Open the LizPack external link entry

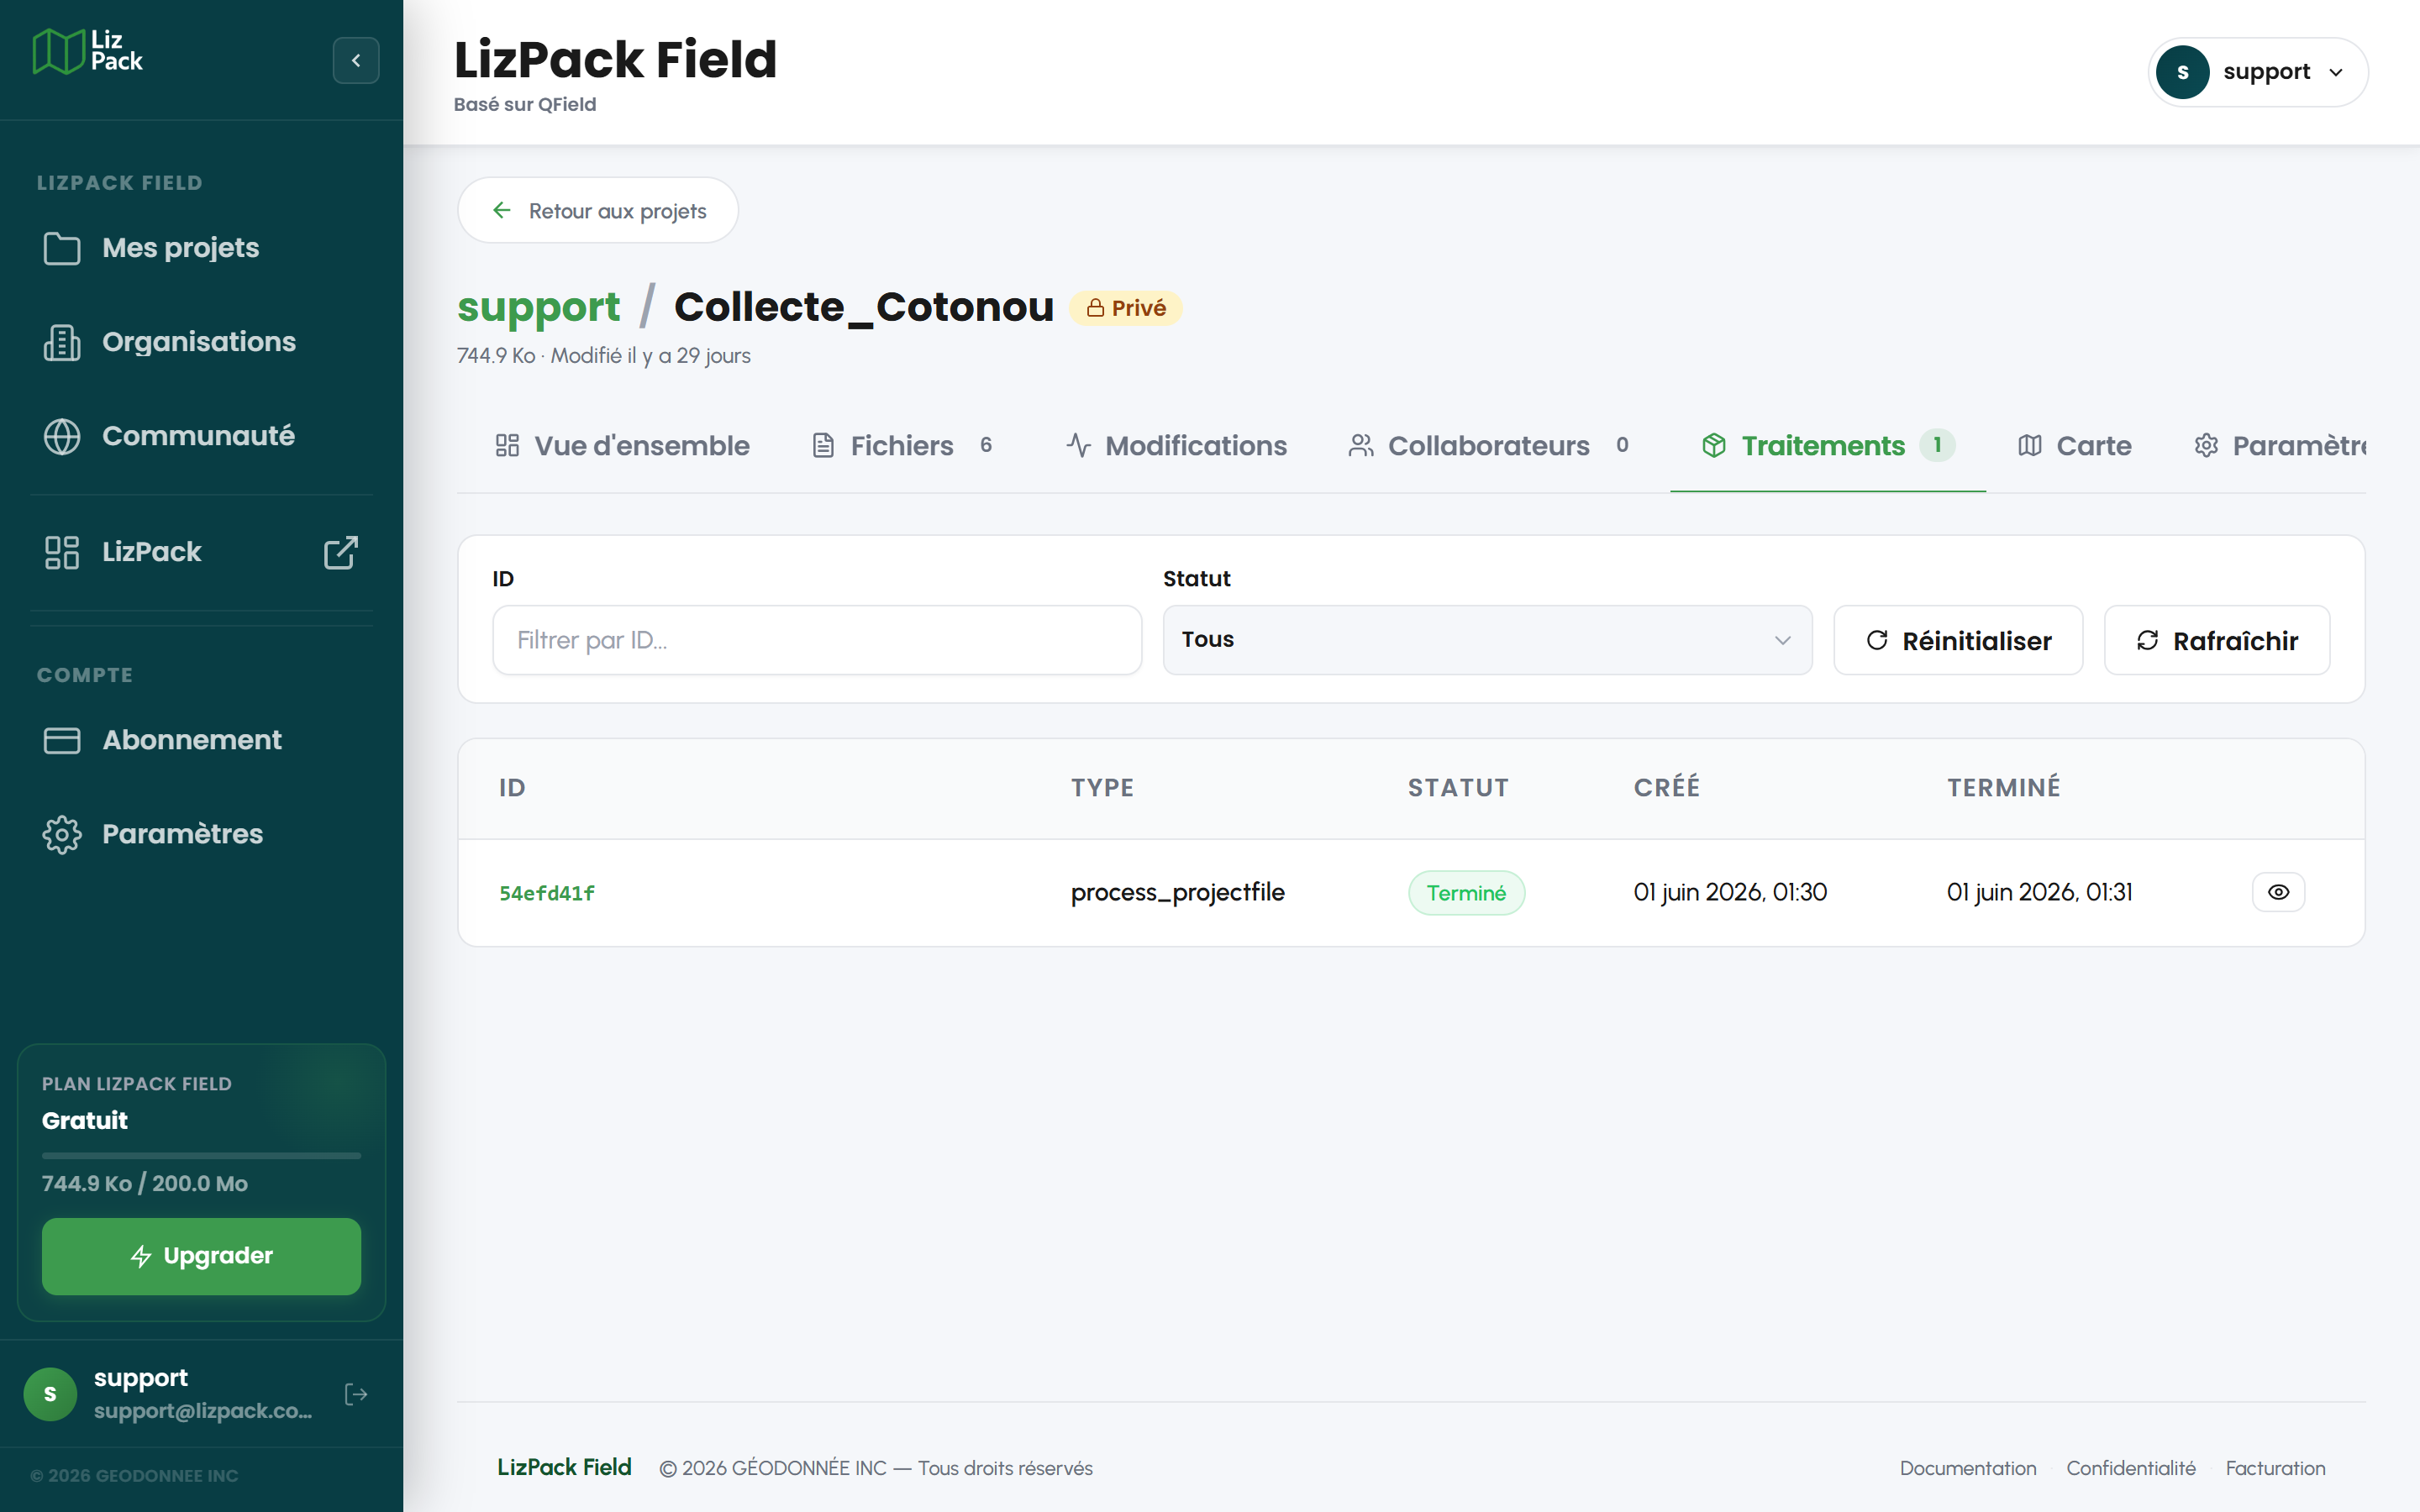pyautogui.click(x=201, y=552)
